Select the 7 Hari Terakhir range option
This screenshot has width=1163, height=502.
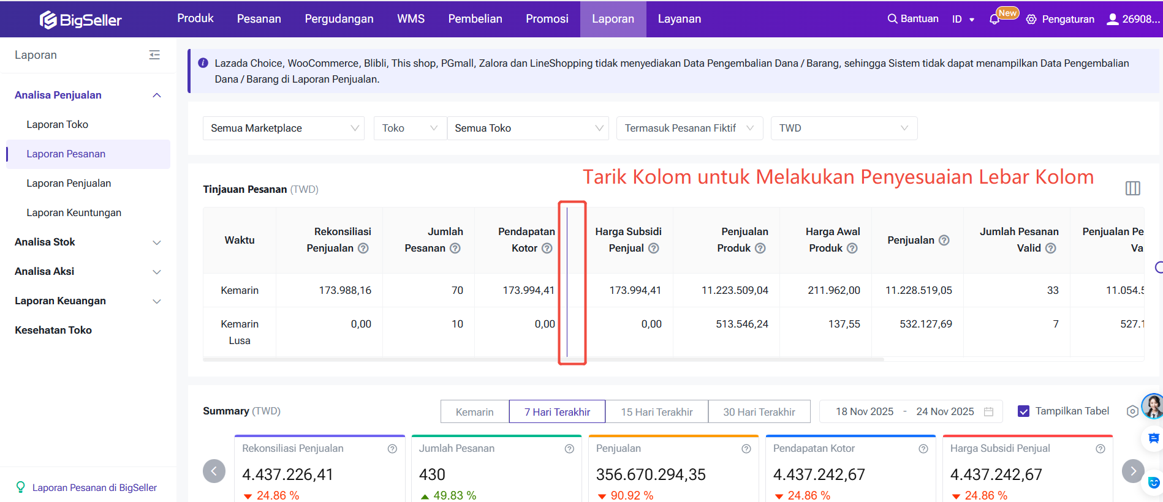557,412
